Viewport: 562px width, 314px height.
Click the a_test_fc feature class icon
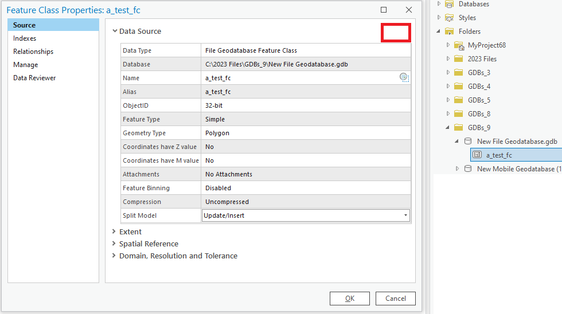477,155
